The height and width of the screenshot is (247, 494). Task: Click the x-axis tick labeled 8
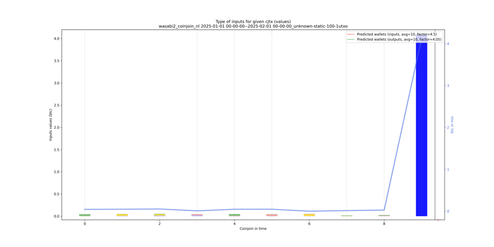[x=384, y=224]
